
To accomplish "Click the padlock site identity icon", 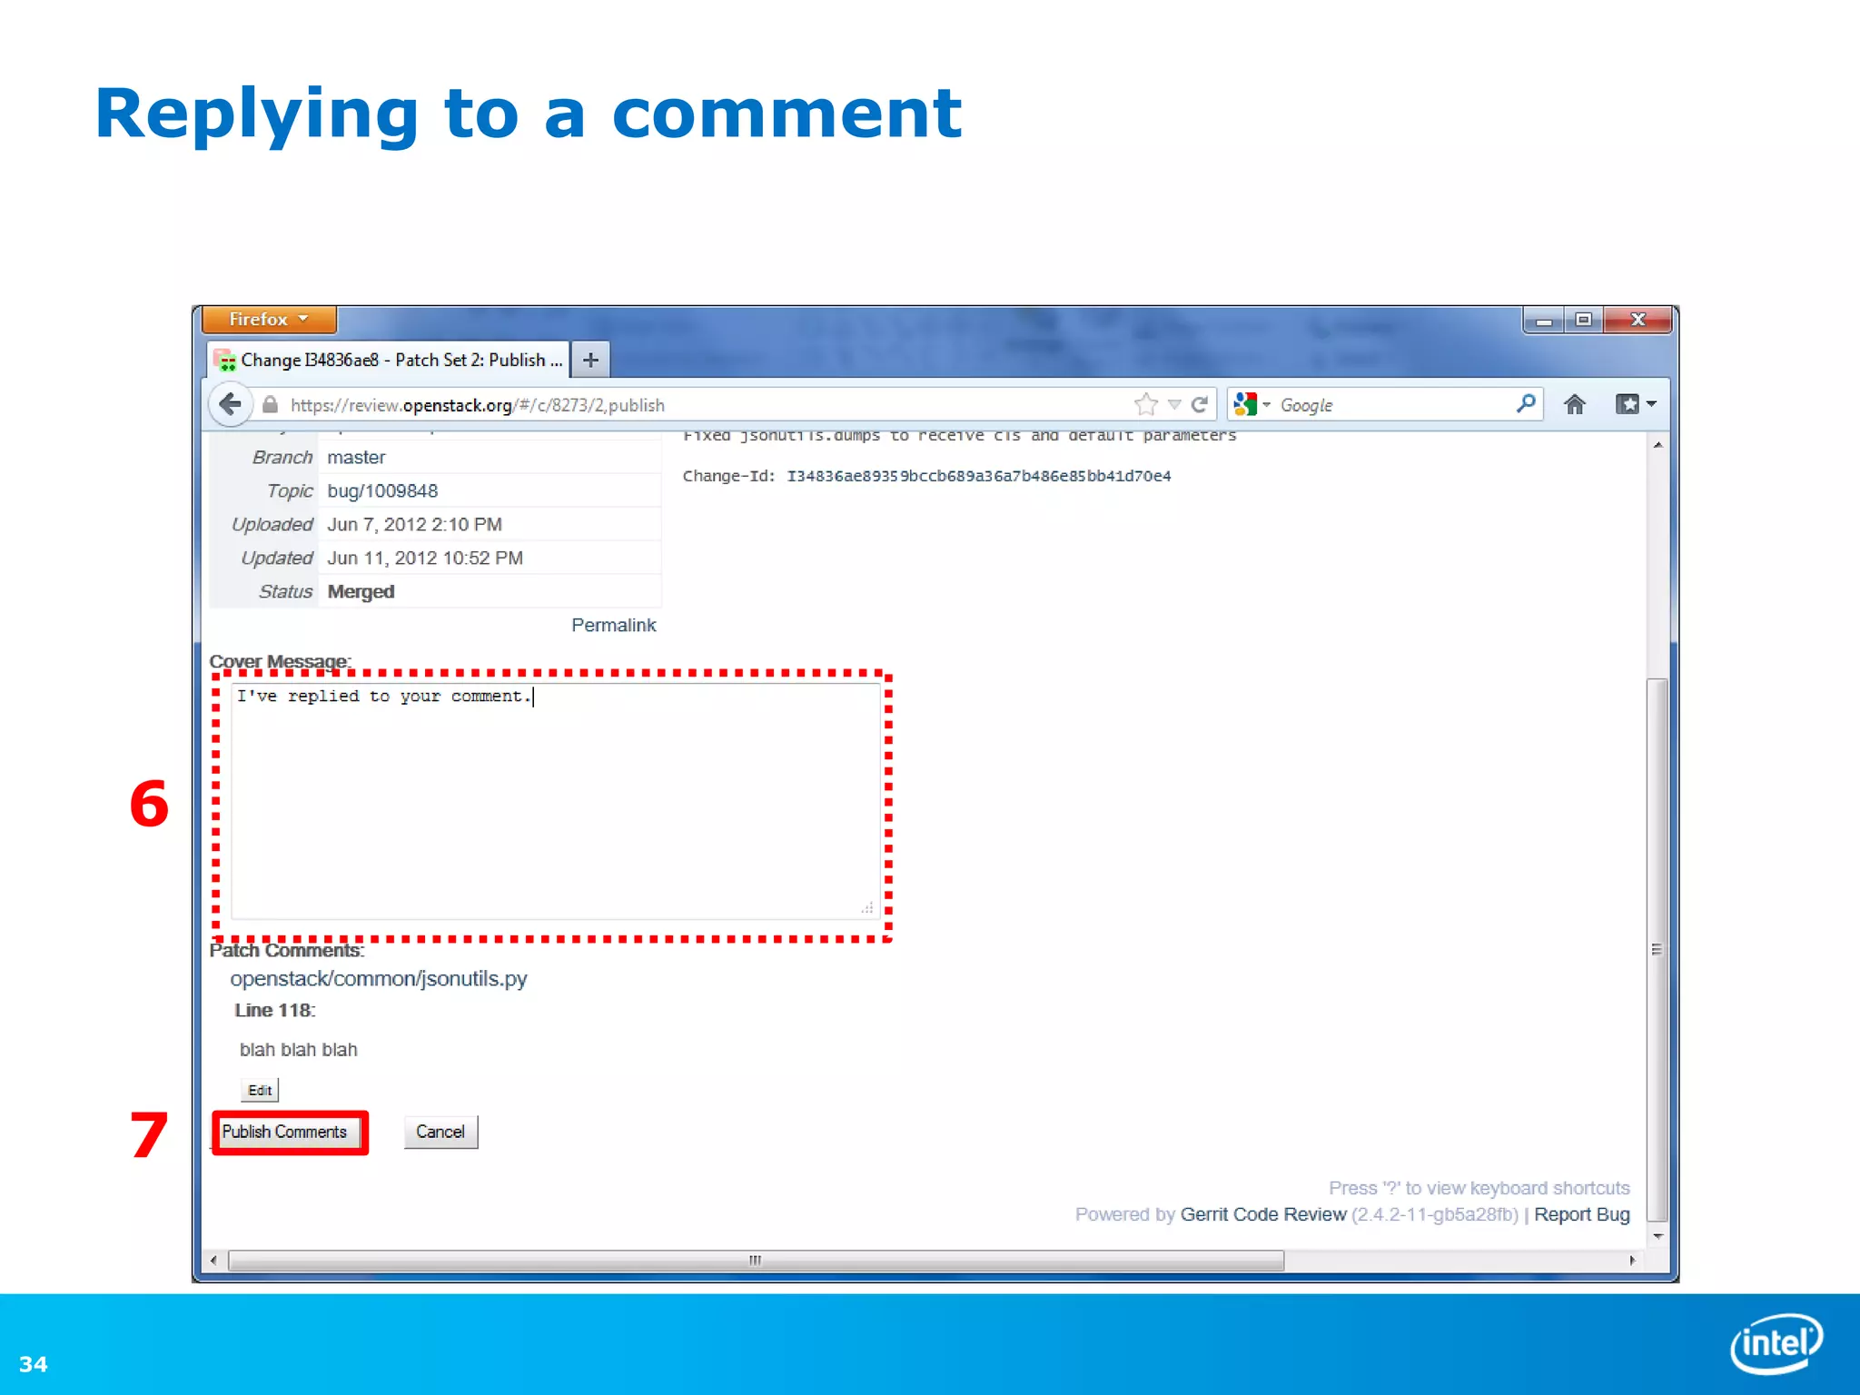I will pyautogui.click(x=270, y=405).
